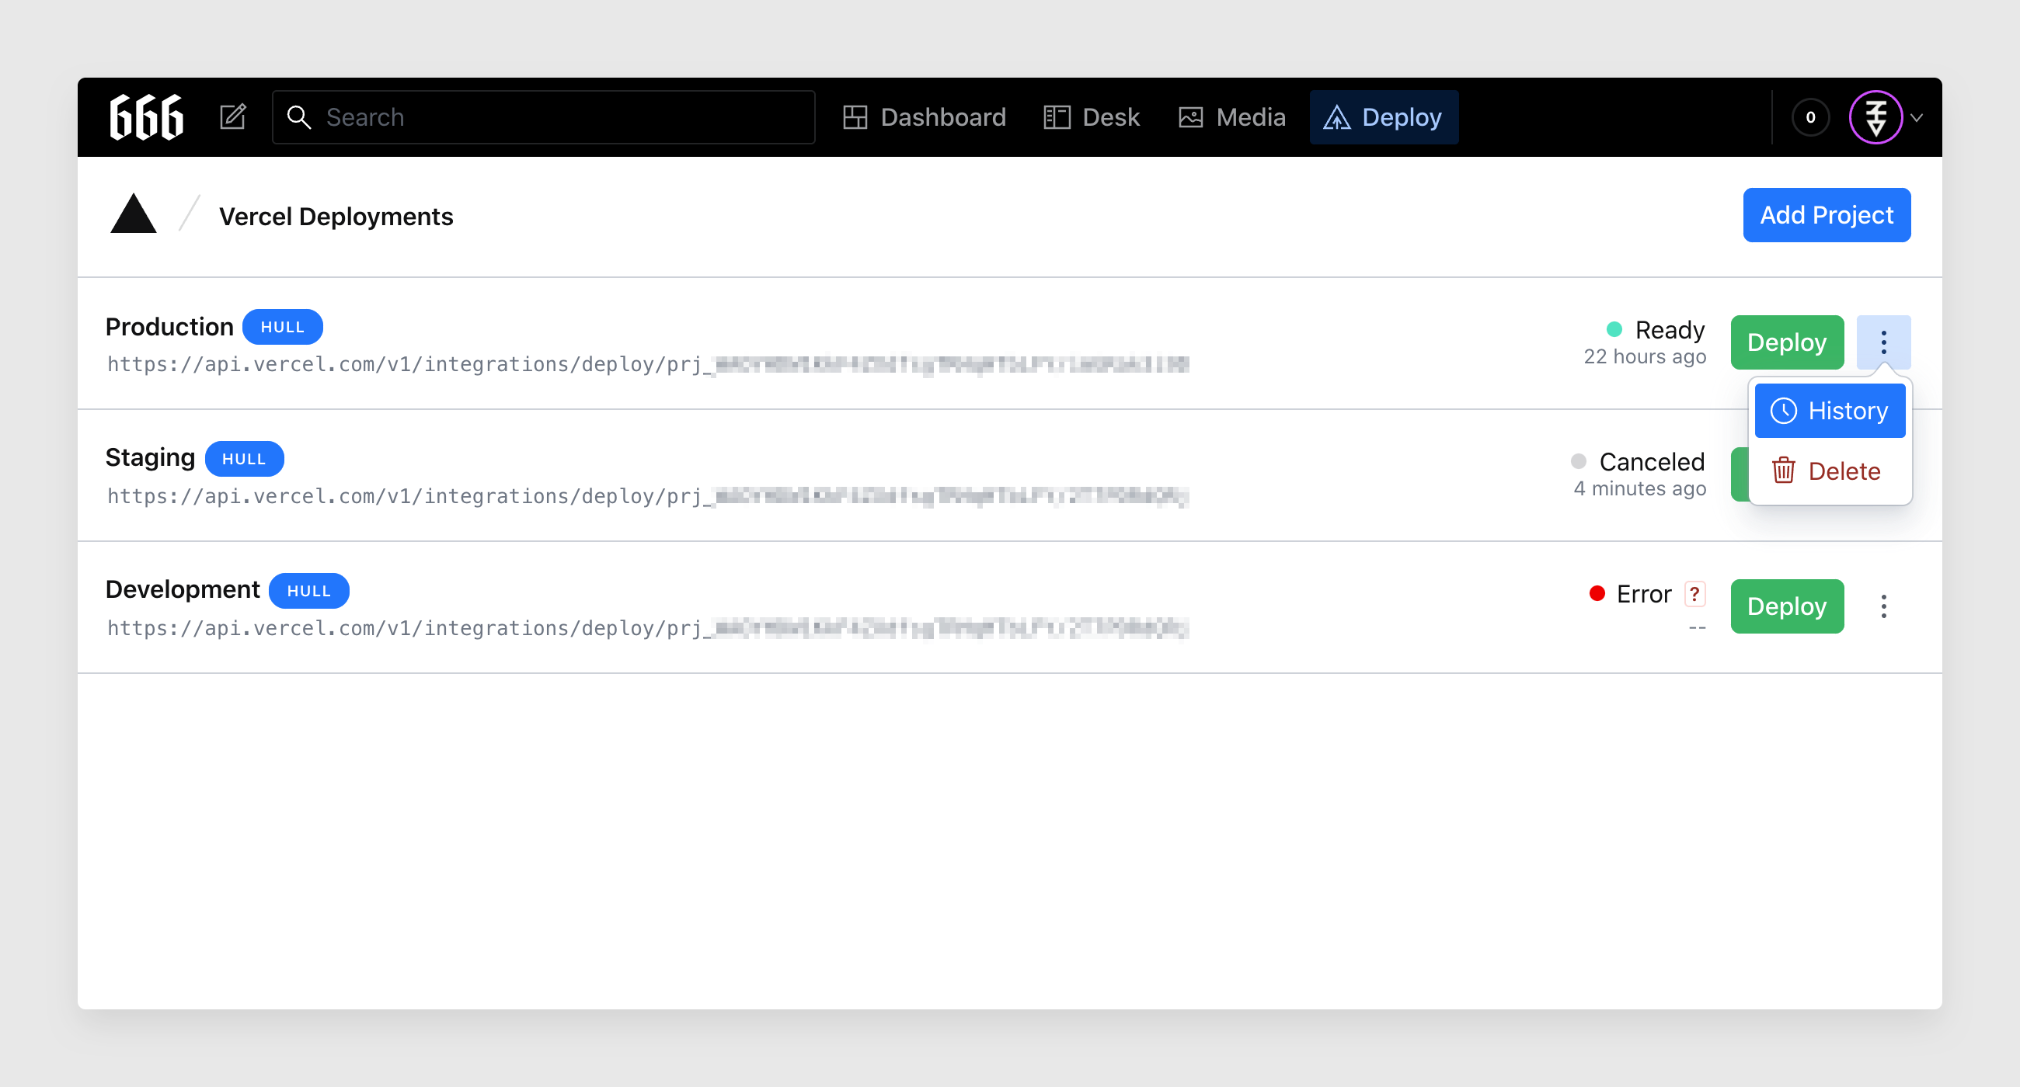Click the green Ready status dot
The height and width of the screenshot is (1087, 2020).
[1614, 329]
